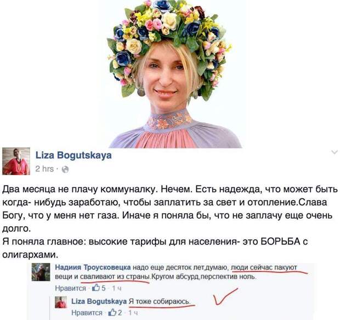
Task: Open Liza Bogutskaya's post profile picture
Action: click(16, 161)
